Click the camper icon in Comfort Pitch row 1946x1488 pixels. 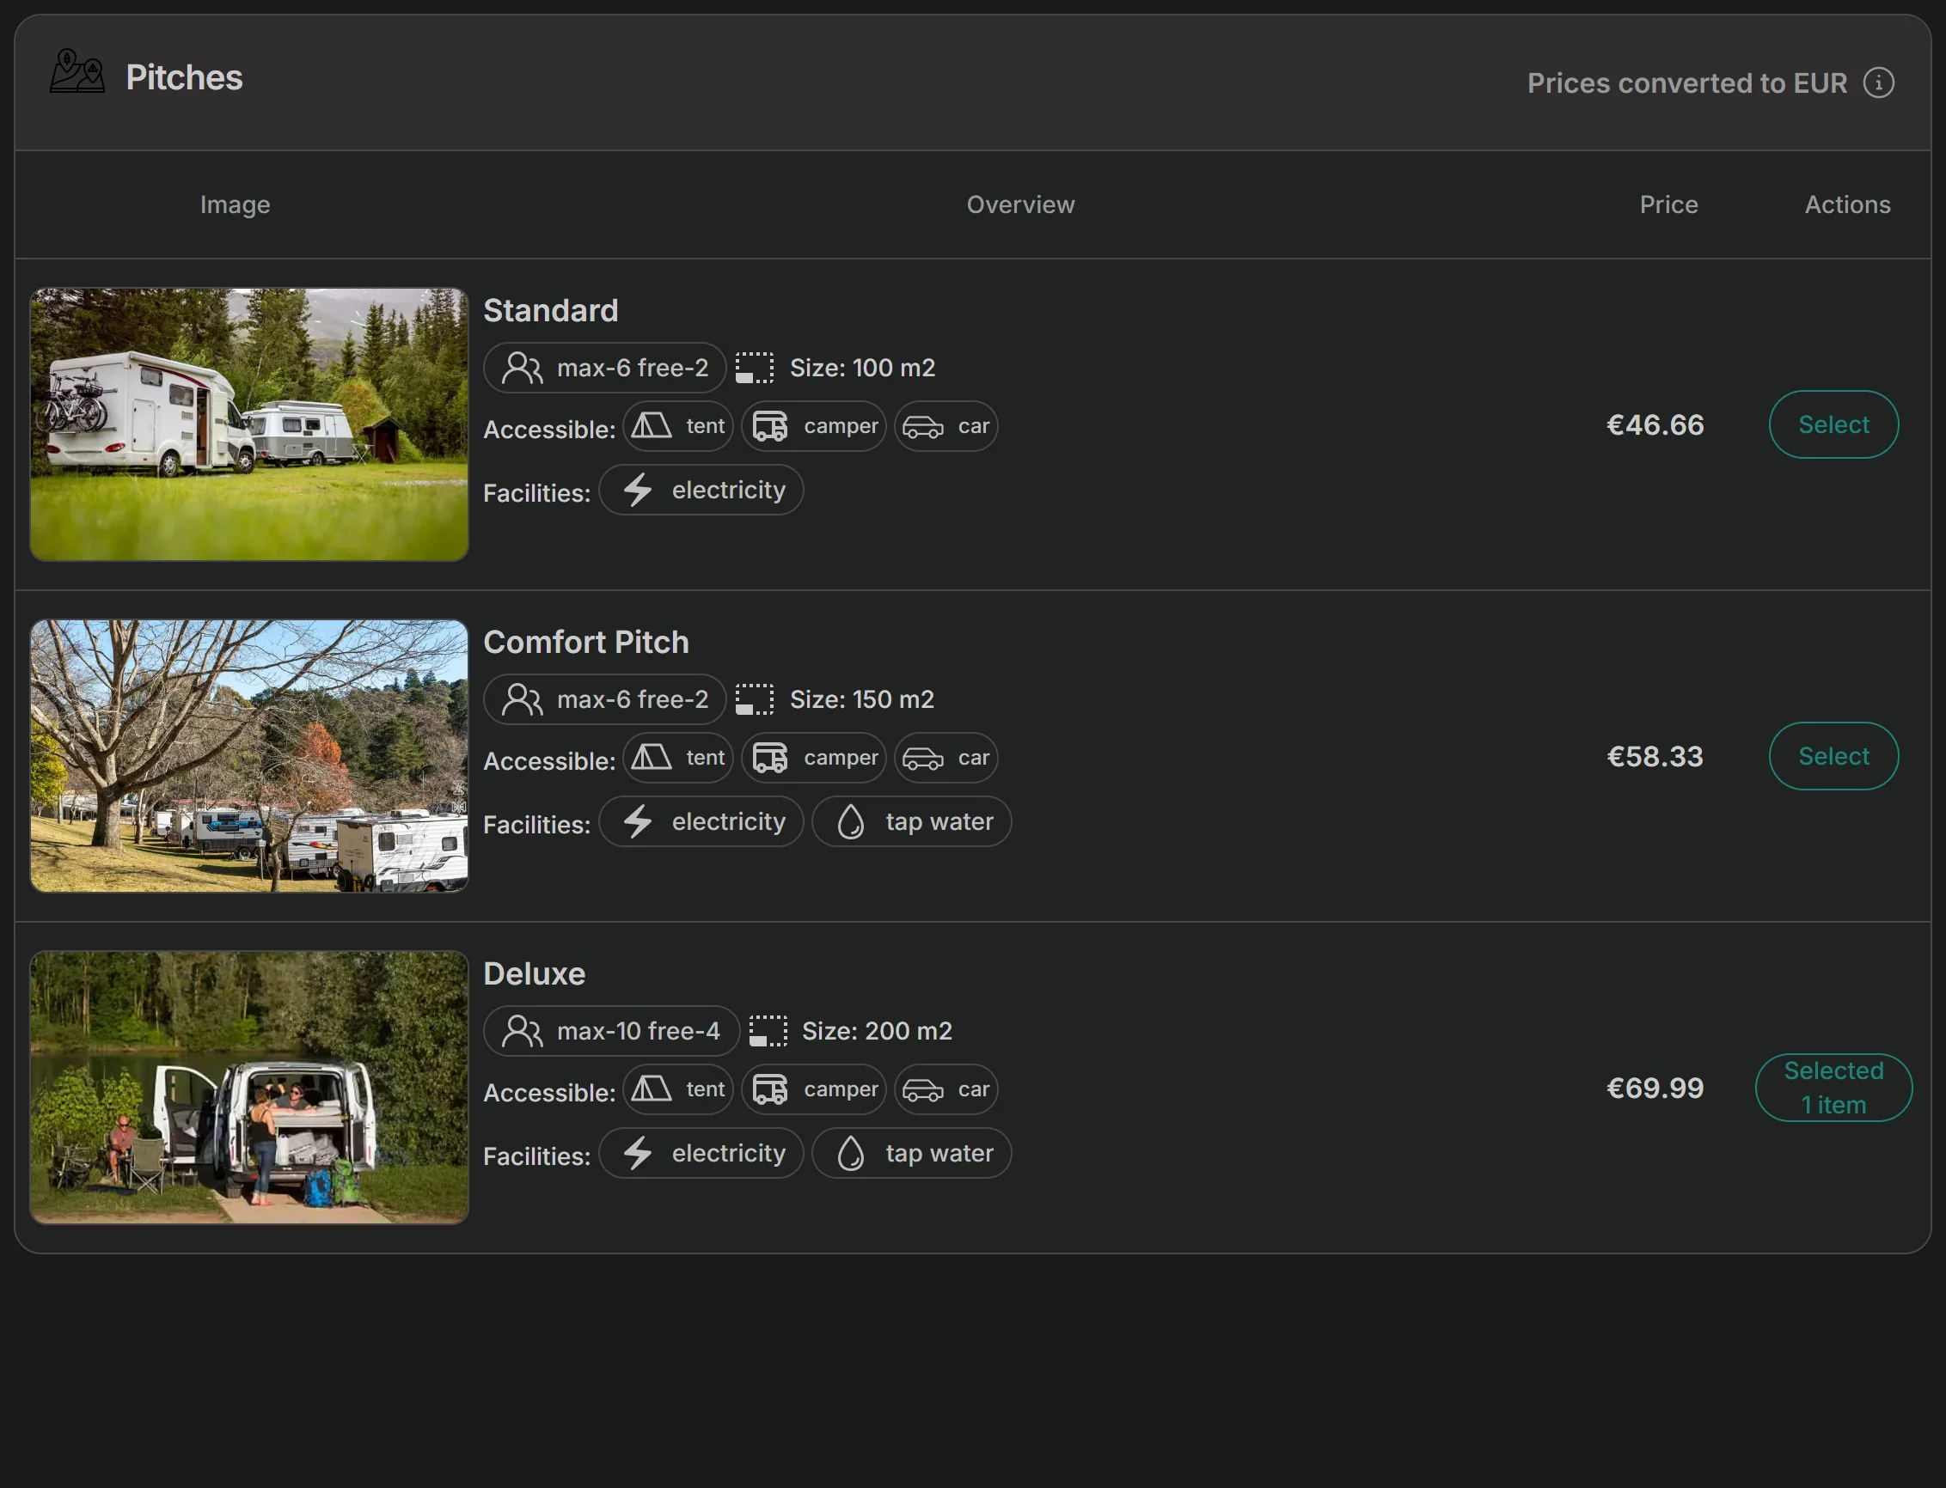click(x=770, y=758)
